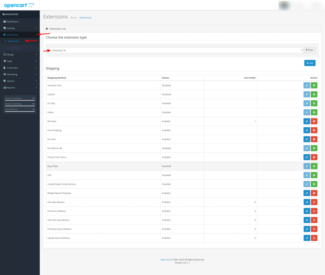Uninstall the Weight Based Shipping extension

coord(314,193)
